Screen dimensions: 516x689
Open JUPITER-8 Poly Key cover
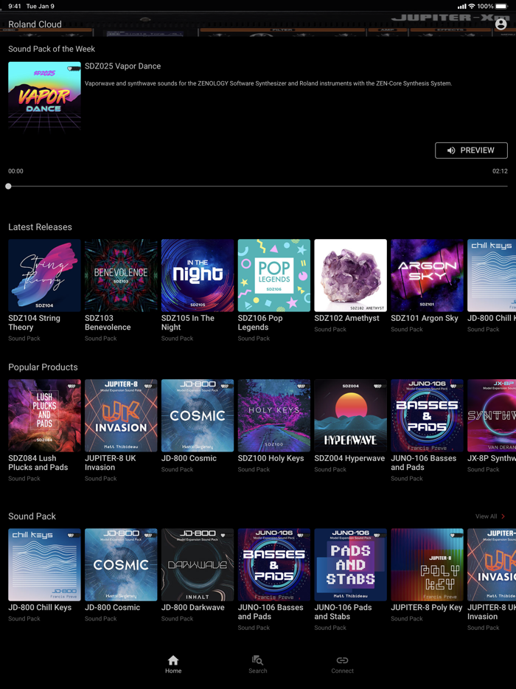(428, 564)
